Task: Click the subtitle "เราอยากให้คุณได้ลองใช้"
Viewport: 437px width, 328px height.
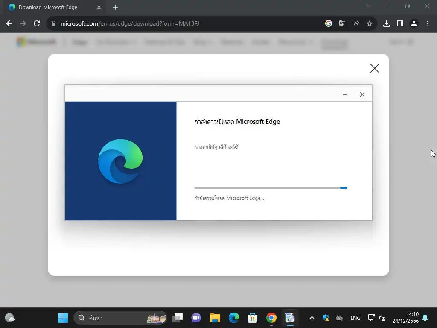Action: click(x=216, y=147)
